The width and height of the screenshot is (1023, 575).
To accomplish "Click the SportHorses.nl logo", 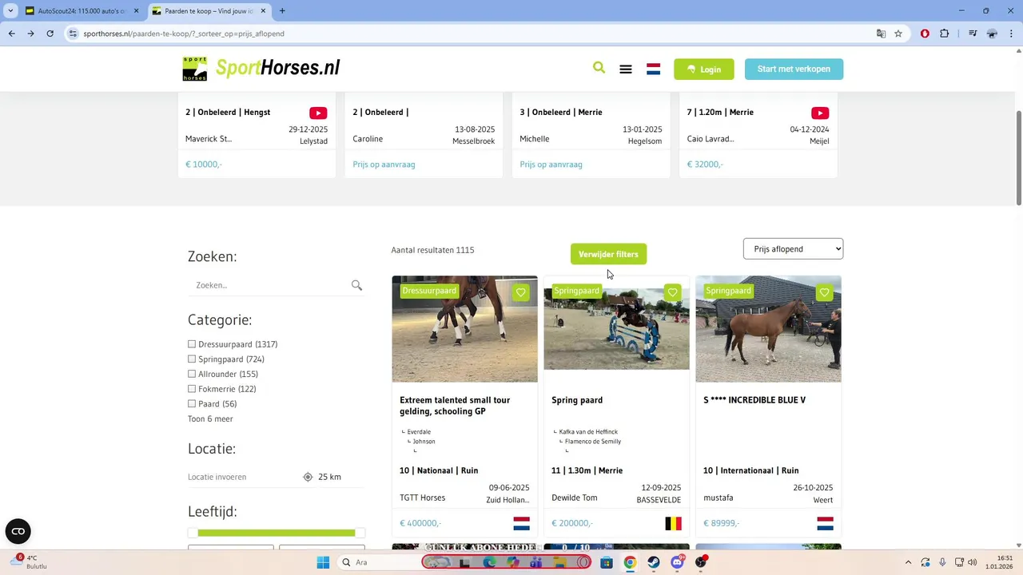I will click(261, 69).
